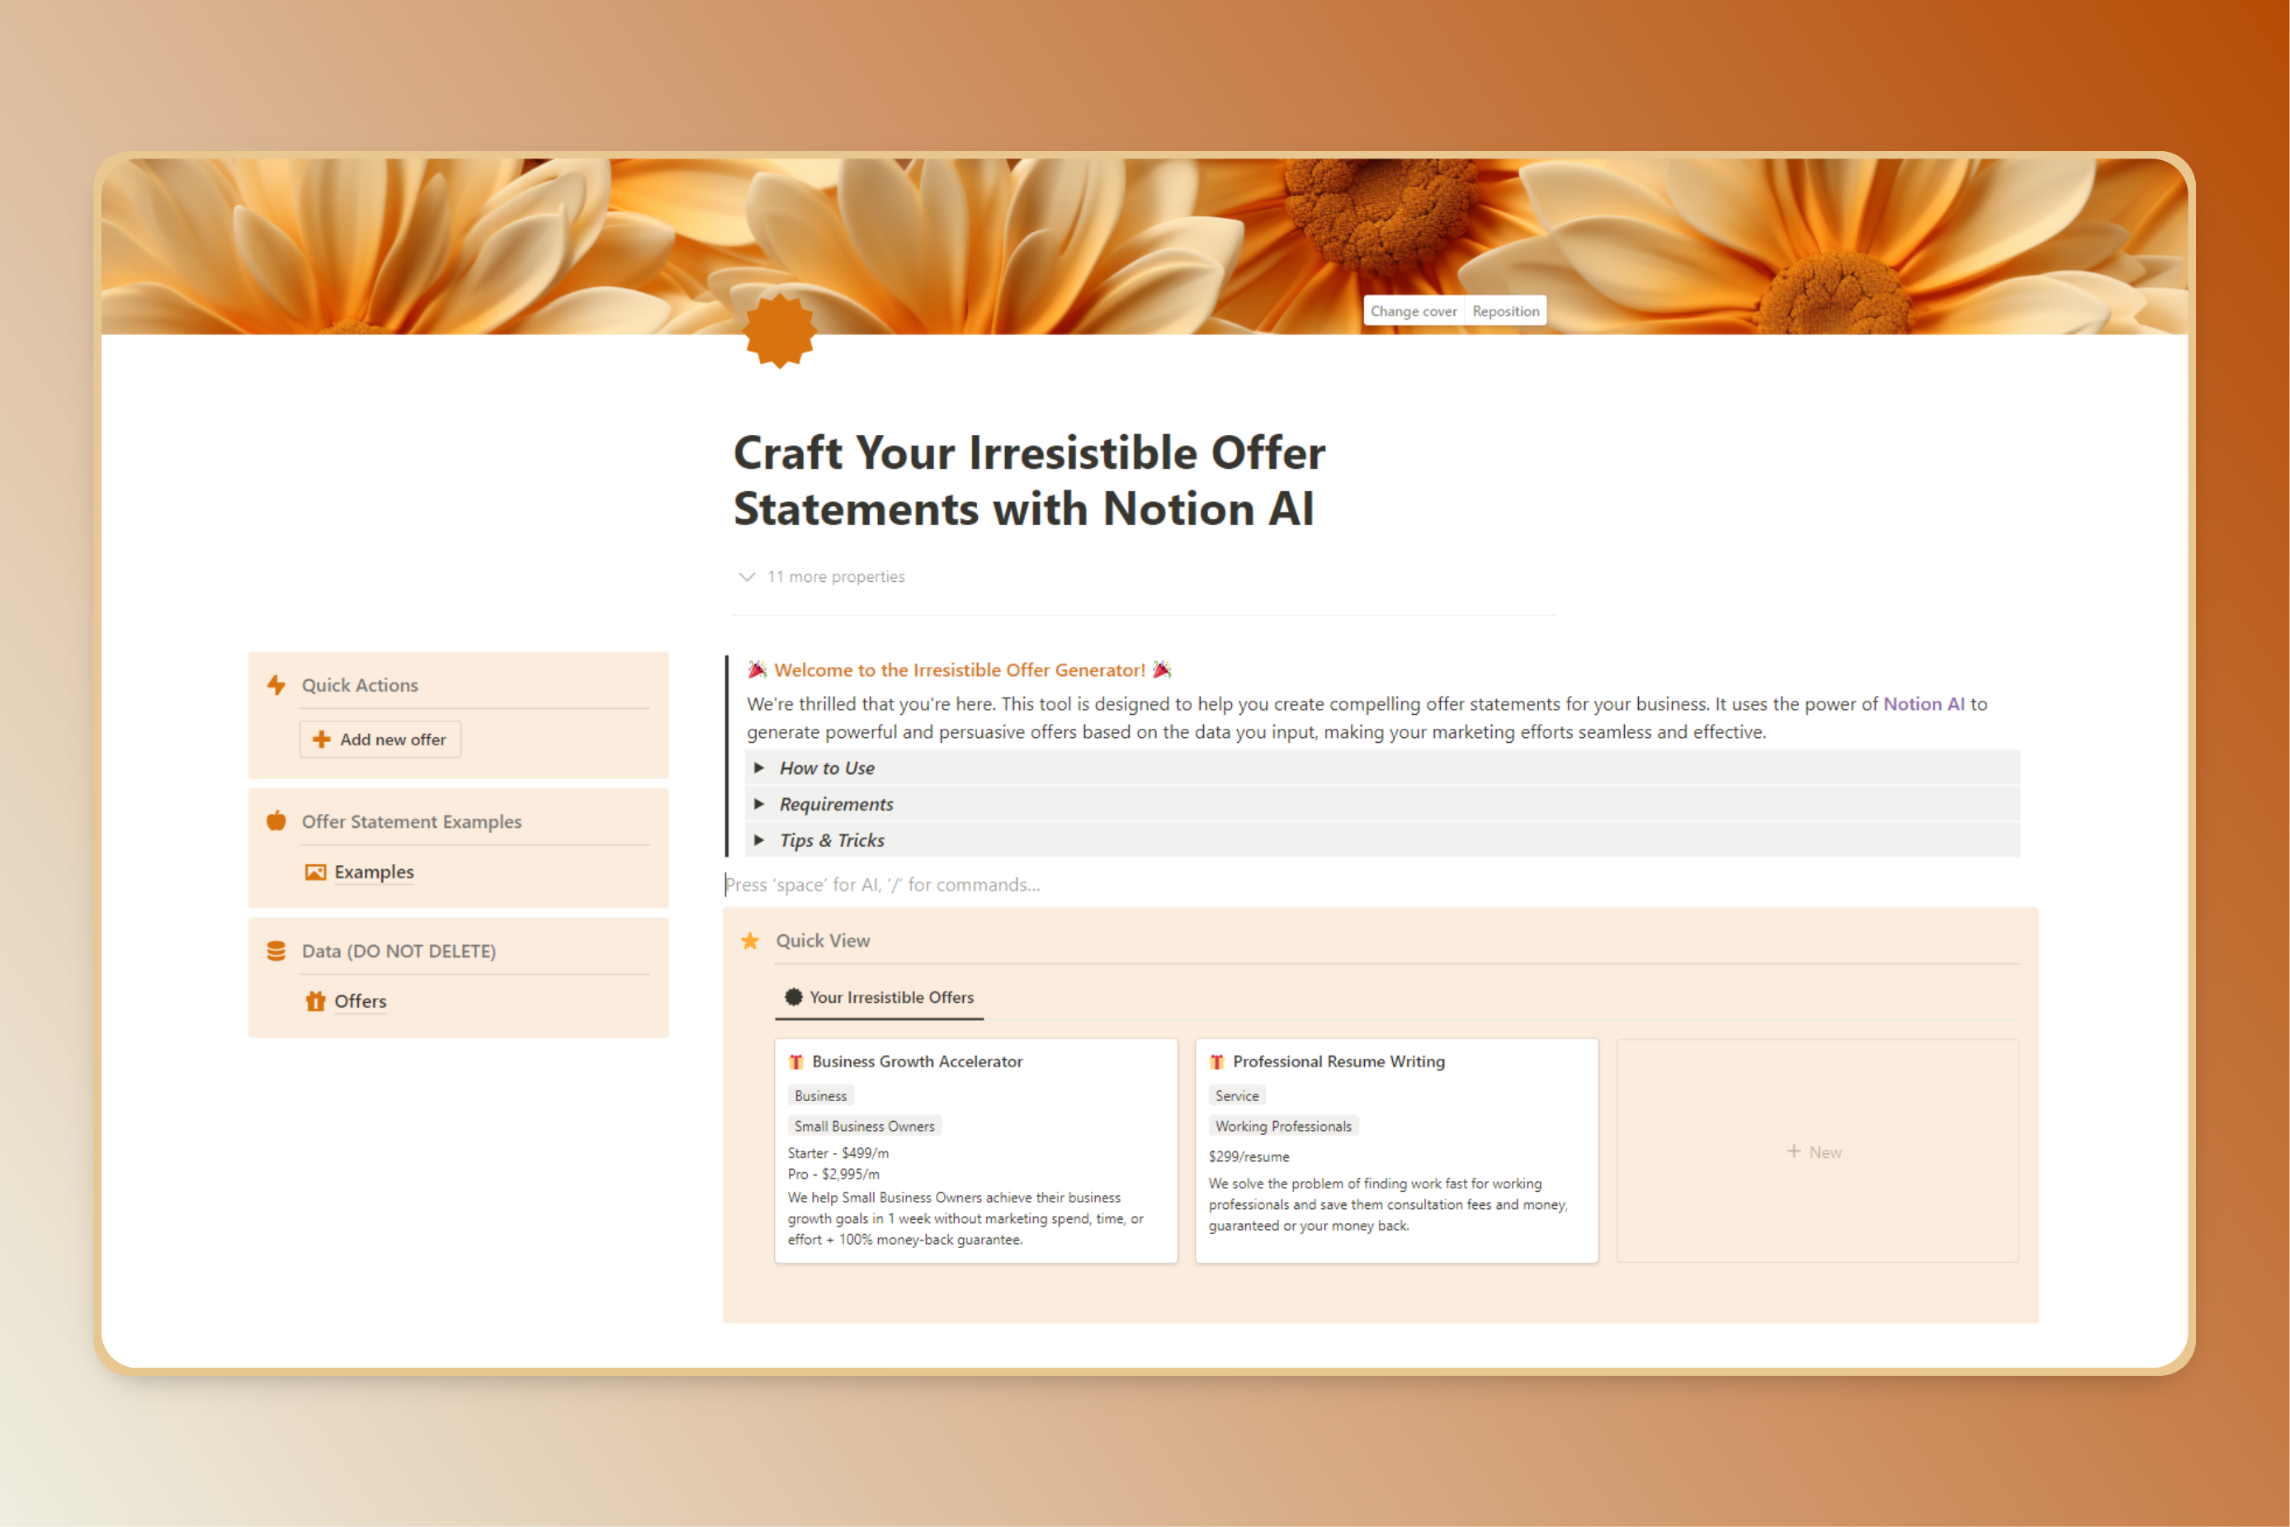
Task: Click the gift icon on Professional Resume Writing
Action: [1217, 1061]
